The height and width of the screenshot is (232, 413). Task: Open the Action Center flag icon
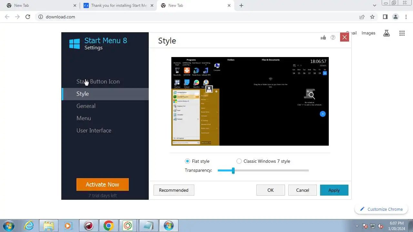(365, 226)
